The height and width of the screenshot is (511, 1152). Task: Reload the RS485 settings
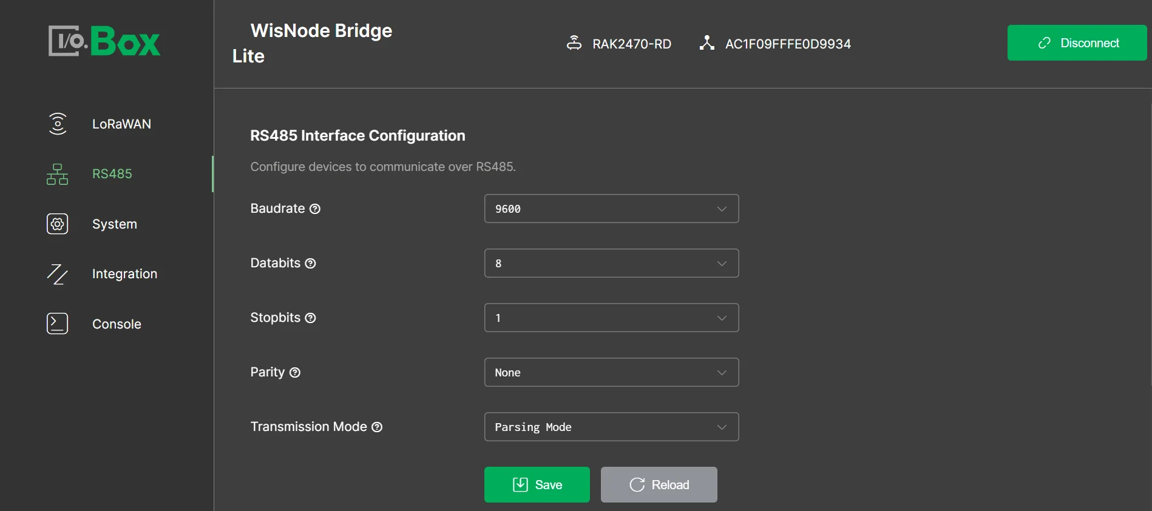(659, 484)
